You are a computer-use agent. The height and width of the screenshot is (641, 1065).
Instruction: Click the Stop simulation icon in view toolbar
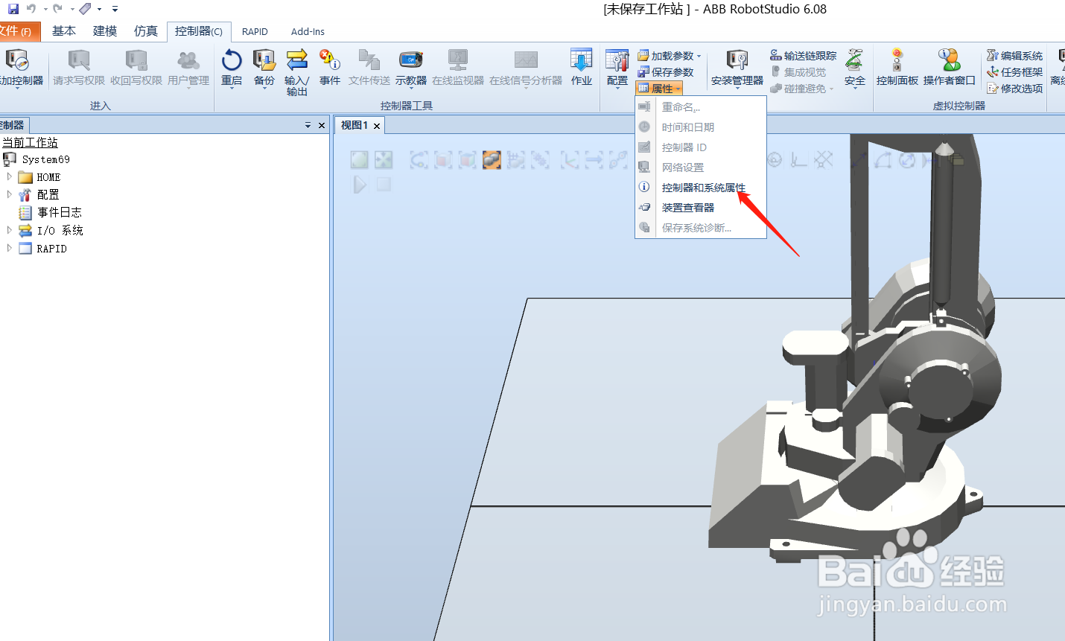point(384,184)
